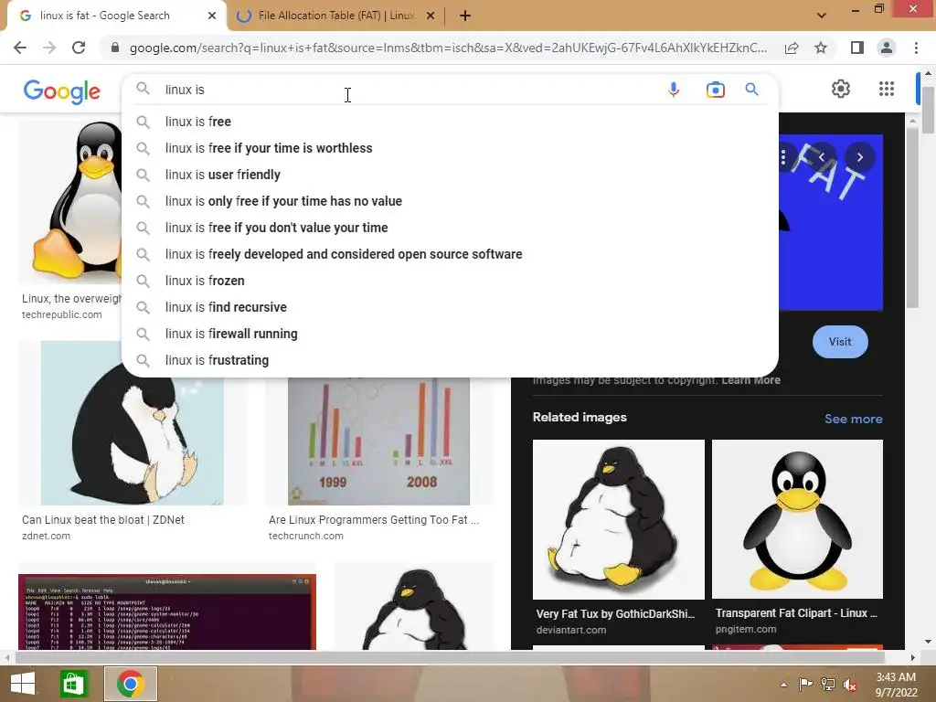Open network tray icon

828,685
